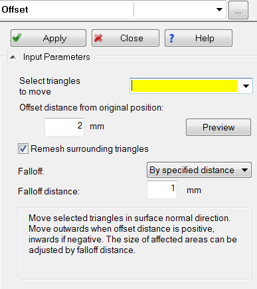Screen dimensions: 257x289
Task: Click the Remesh surrounding triangles label
Action: 90,148
